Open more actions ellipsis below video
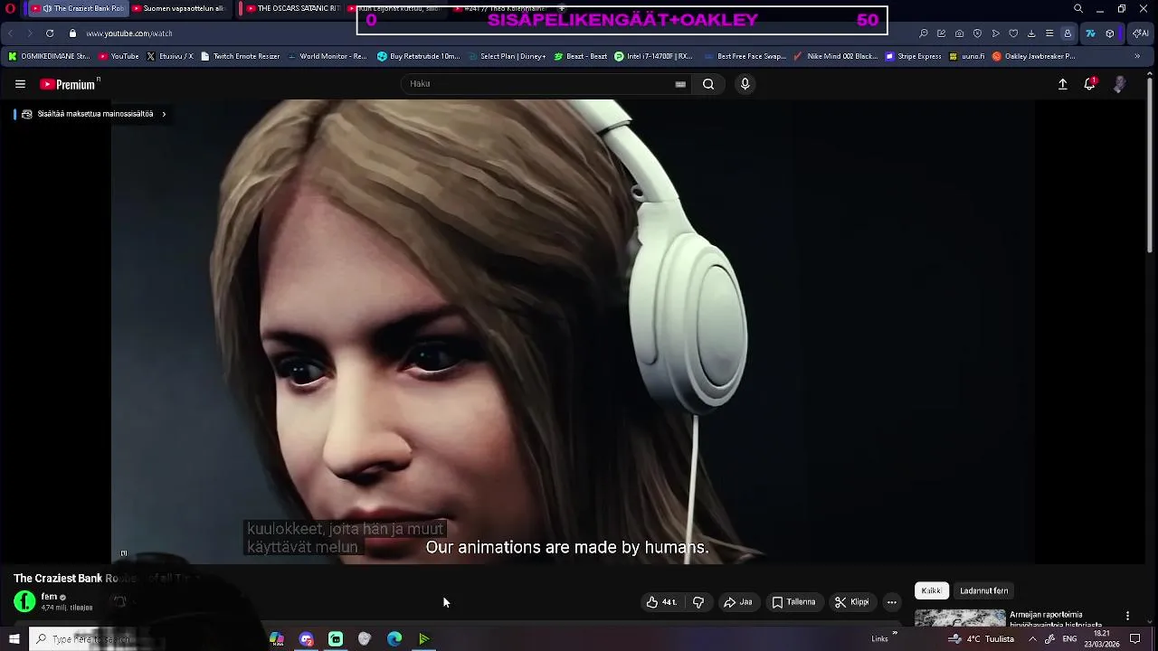1158x651 pixels. click(x=891, y=602)
